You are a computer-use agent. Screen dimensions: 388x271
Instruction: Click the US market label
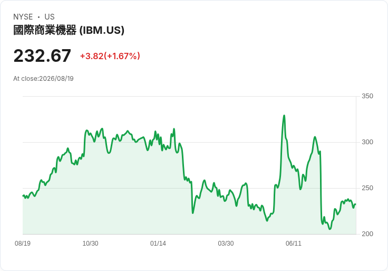click(50, 17)
